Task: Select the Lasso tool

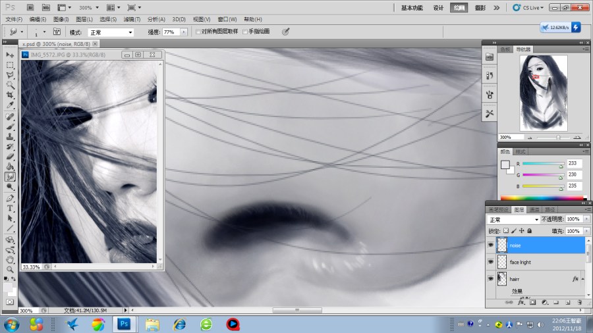Action: pos(10,75)
